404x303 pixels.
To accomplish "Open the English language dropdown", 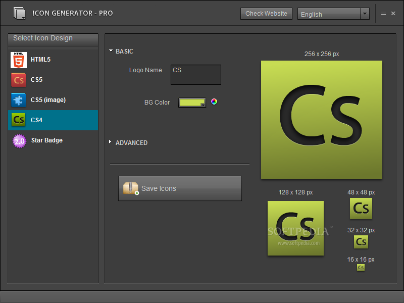I will pos(333,14).
